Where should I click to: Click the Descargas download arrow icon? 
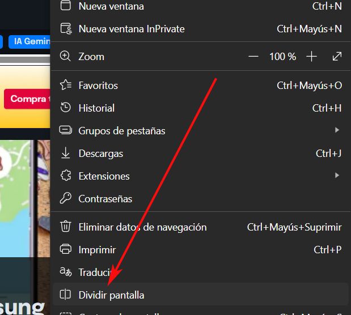click(x=66, y=153)
